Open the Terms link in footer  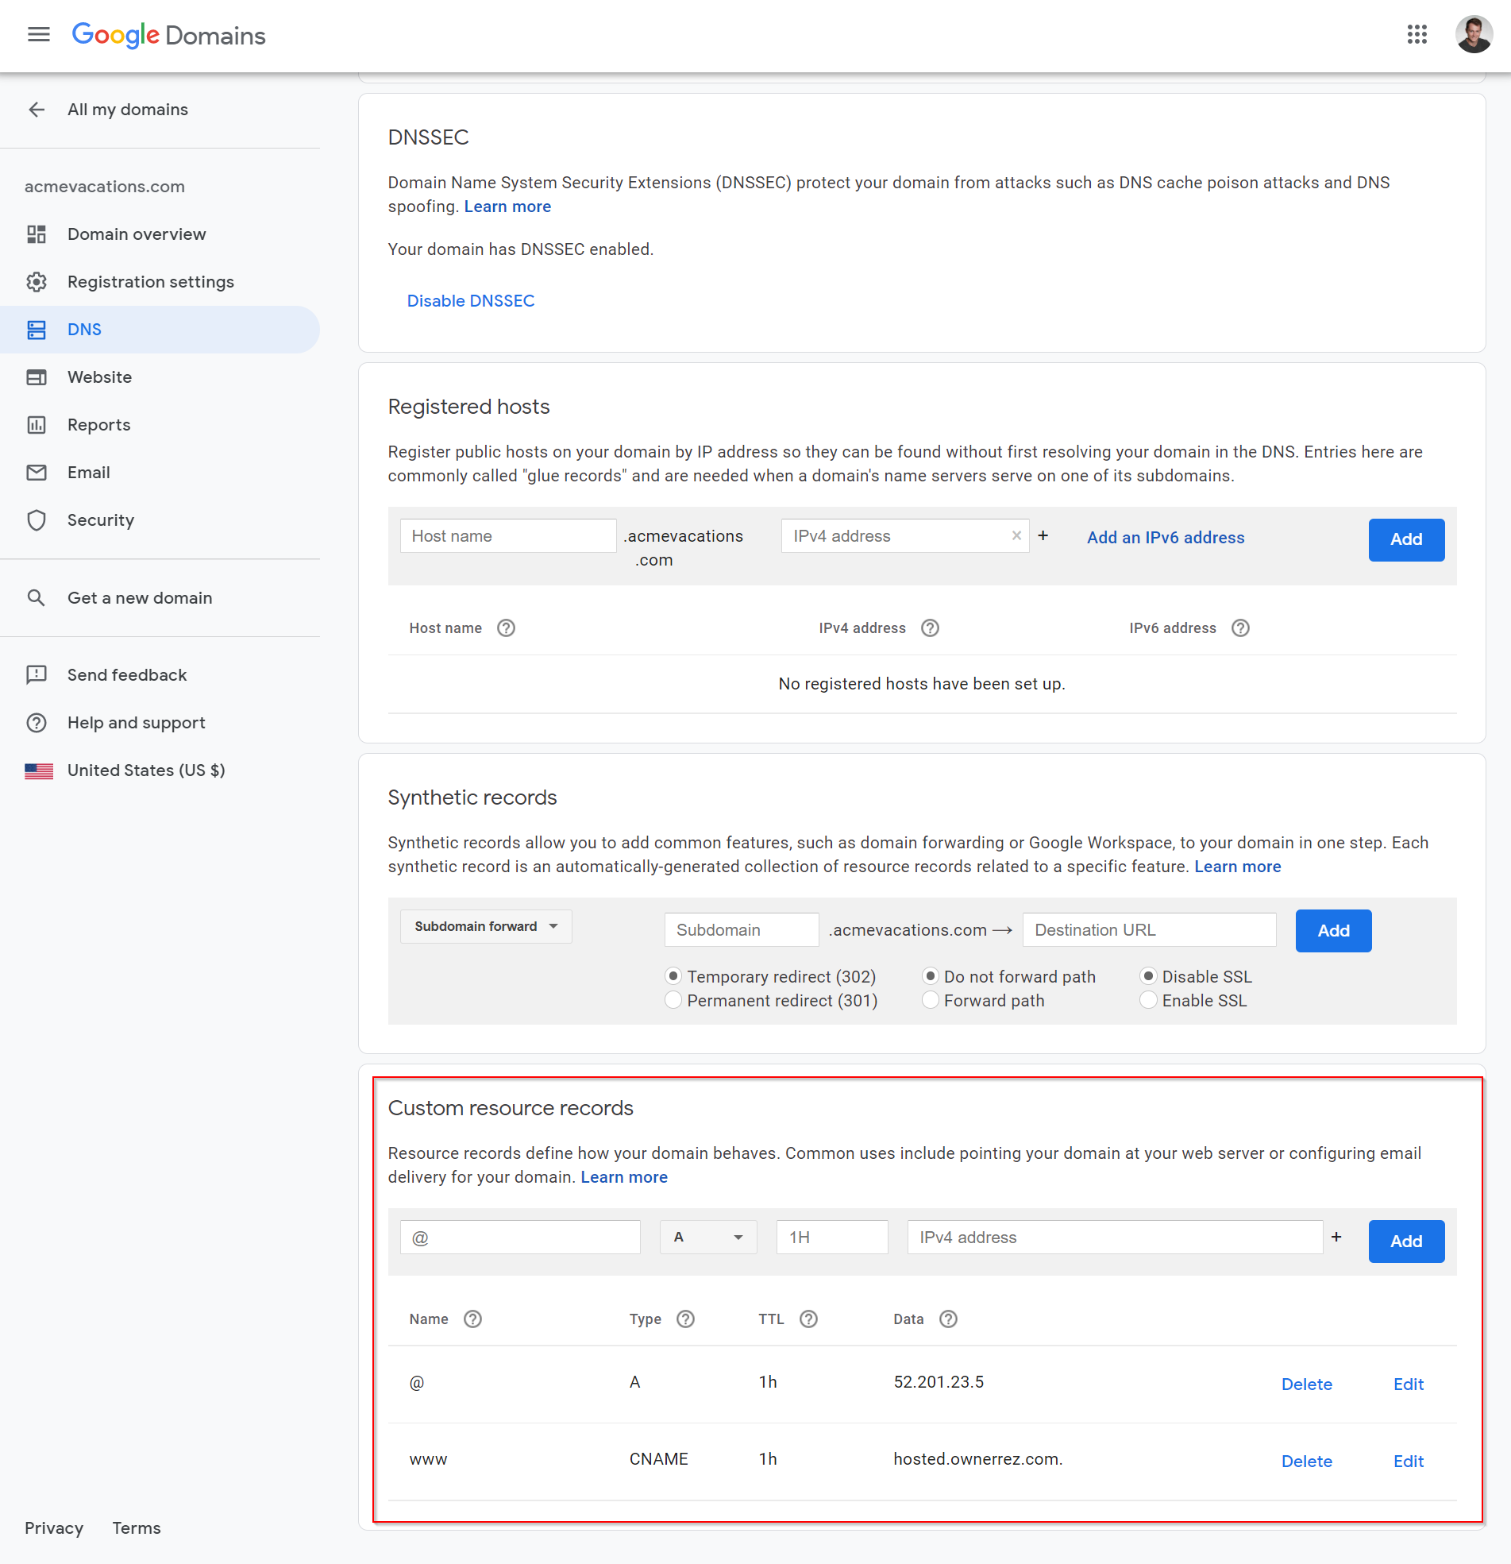pos(137,1527)
